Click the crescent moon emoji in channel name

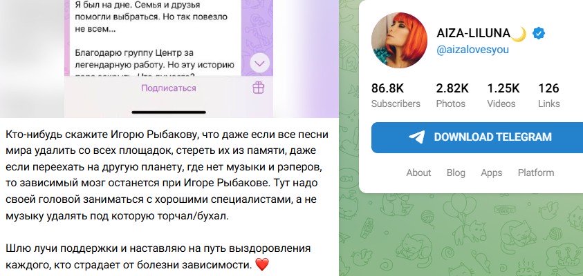coord(520,34)
